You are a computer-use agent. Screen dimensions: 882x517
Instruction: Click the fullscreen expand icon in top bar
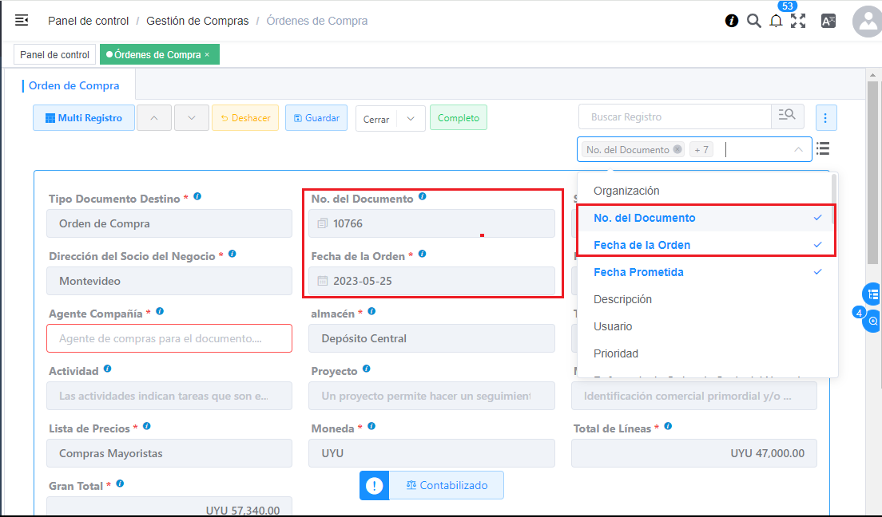click(797, 22)
